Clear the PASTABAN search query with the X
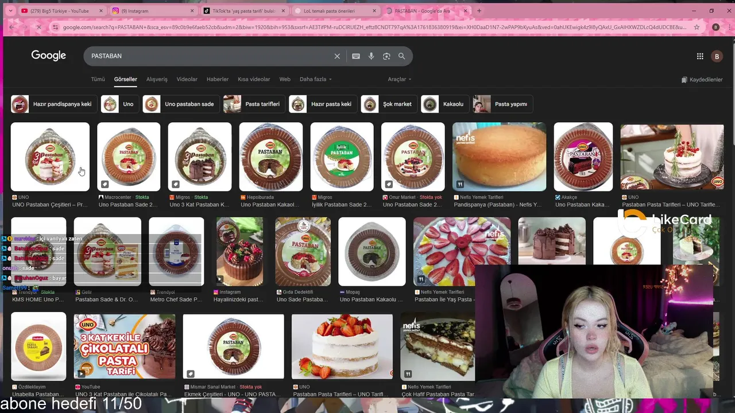 [x=337, y=56]
